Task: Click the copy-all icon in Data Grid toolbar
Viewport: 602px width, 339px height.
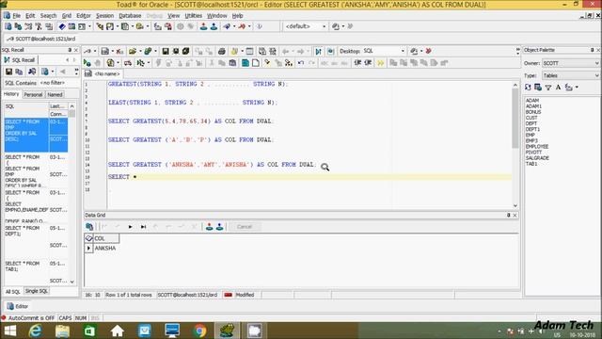Action: pos(89,227)
